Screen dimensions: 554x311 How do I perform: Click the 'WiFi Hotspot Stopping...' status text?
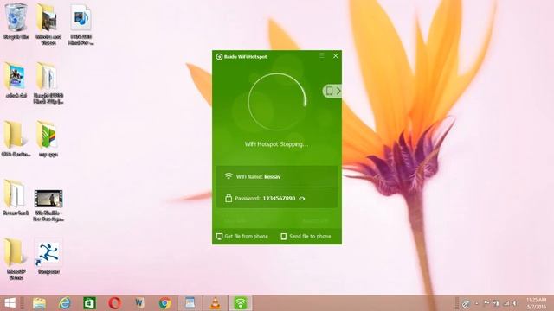click(276, 144)
